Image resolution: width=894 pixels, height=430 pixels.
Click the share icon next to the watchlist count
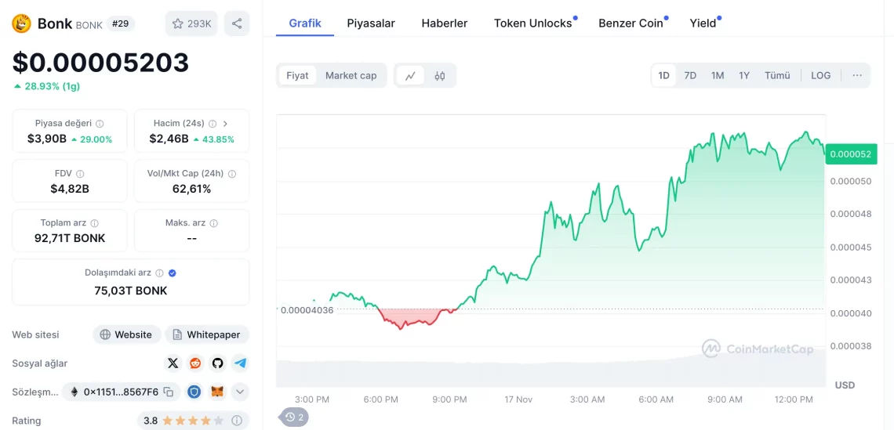237,23
